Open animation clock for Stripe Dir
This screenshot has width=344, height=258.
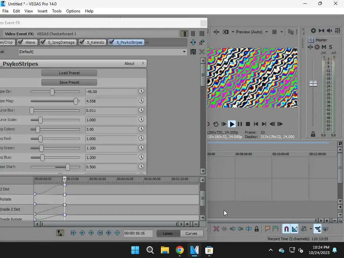(x=141, y=91)
